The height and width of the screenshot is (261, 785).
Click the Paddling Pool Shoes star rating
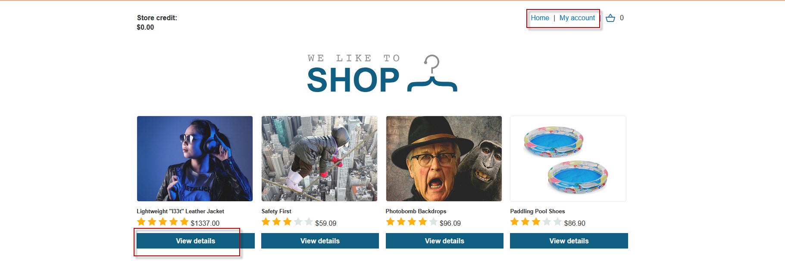click(x=536, y=222)
